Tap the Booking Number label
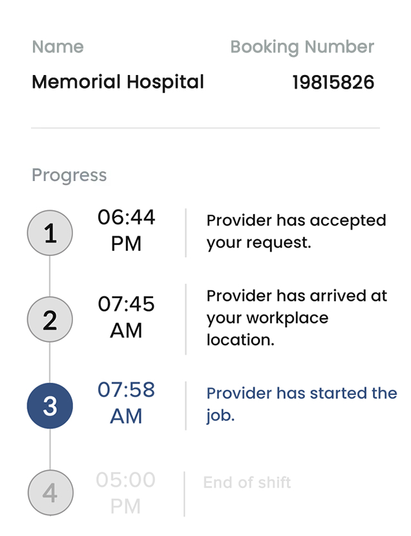Screen dimensions: 411x536 [302, 47]
